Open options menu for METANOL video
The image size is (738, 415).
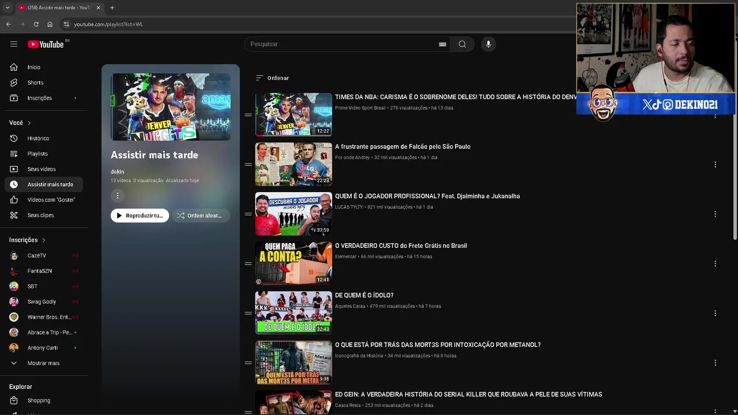pos(715,363)
